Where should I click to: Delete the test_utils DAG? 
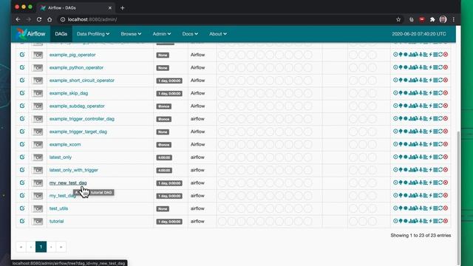[446, 208]
